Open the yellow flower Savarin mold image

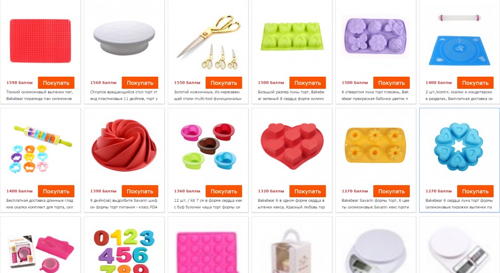point(376,145)
